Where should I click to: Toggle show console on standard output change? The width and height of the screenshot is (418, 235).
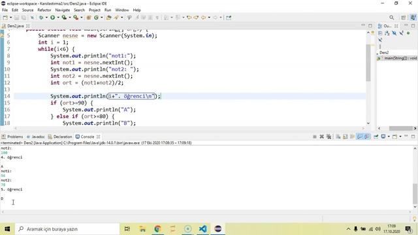[360, 136]
